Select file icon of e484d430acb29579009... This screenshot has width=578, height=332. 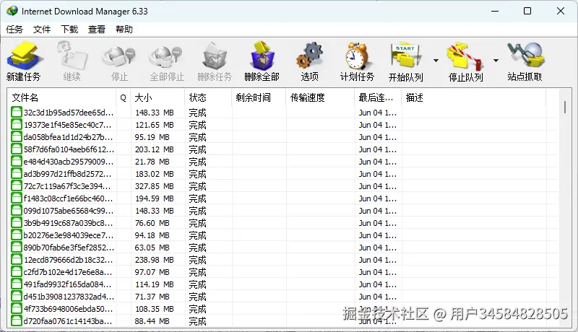(16, 161)
